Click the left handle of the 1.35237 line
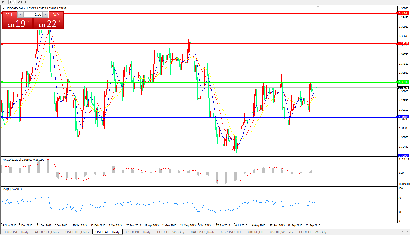Screen dimensions: 410x235 pyautogui.click(x=2, y=44)
